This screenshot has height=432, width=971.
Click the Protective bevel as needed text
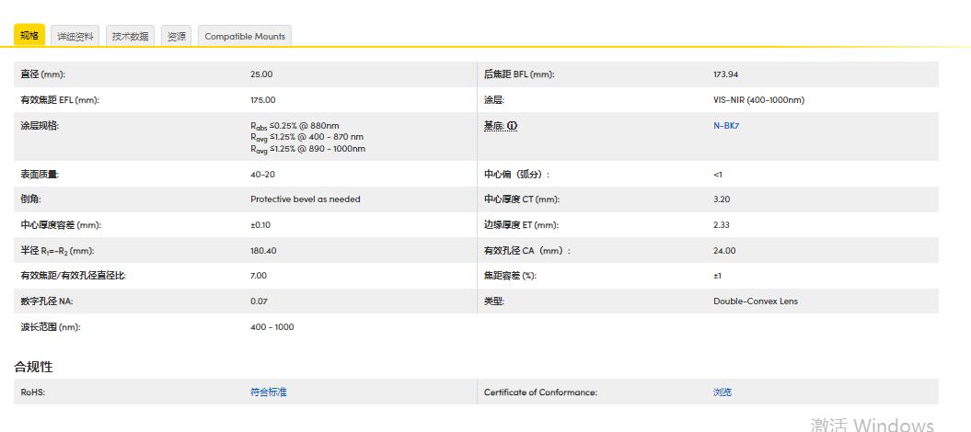(305, 199)
